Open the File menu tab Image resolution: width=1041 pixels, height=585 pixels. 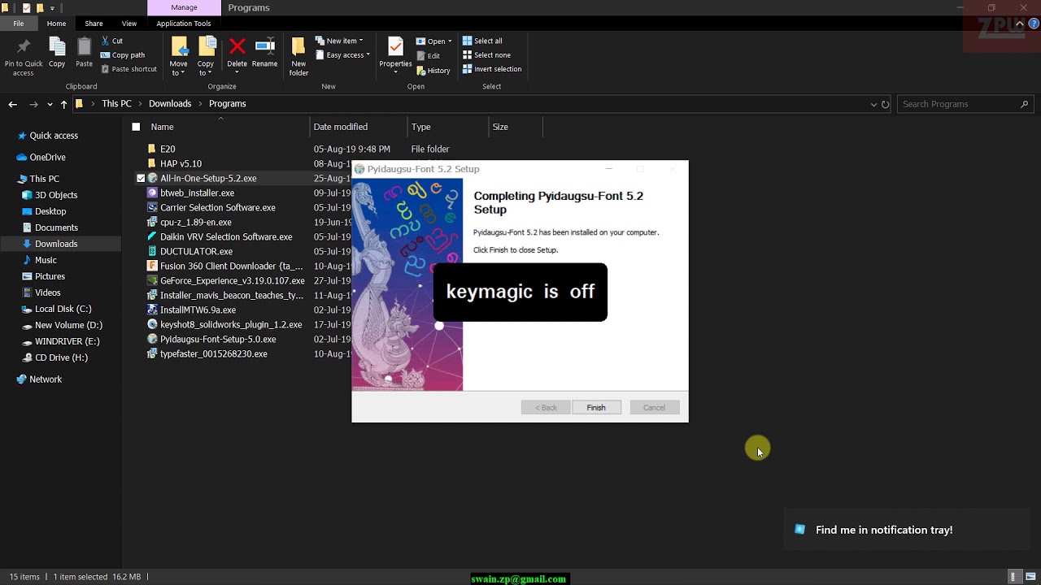[19, 24]
